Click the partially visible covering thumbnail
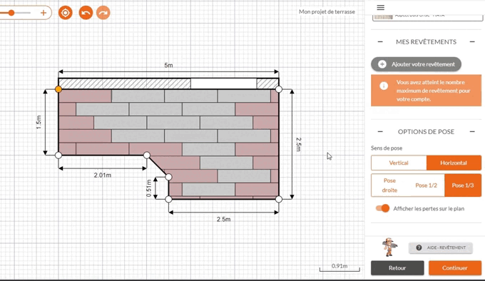The height and width of the screenshot is (281, 485). pyautogui.click(x=383, y=16)
